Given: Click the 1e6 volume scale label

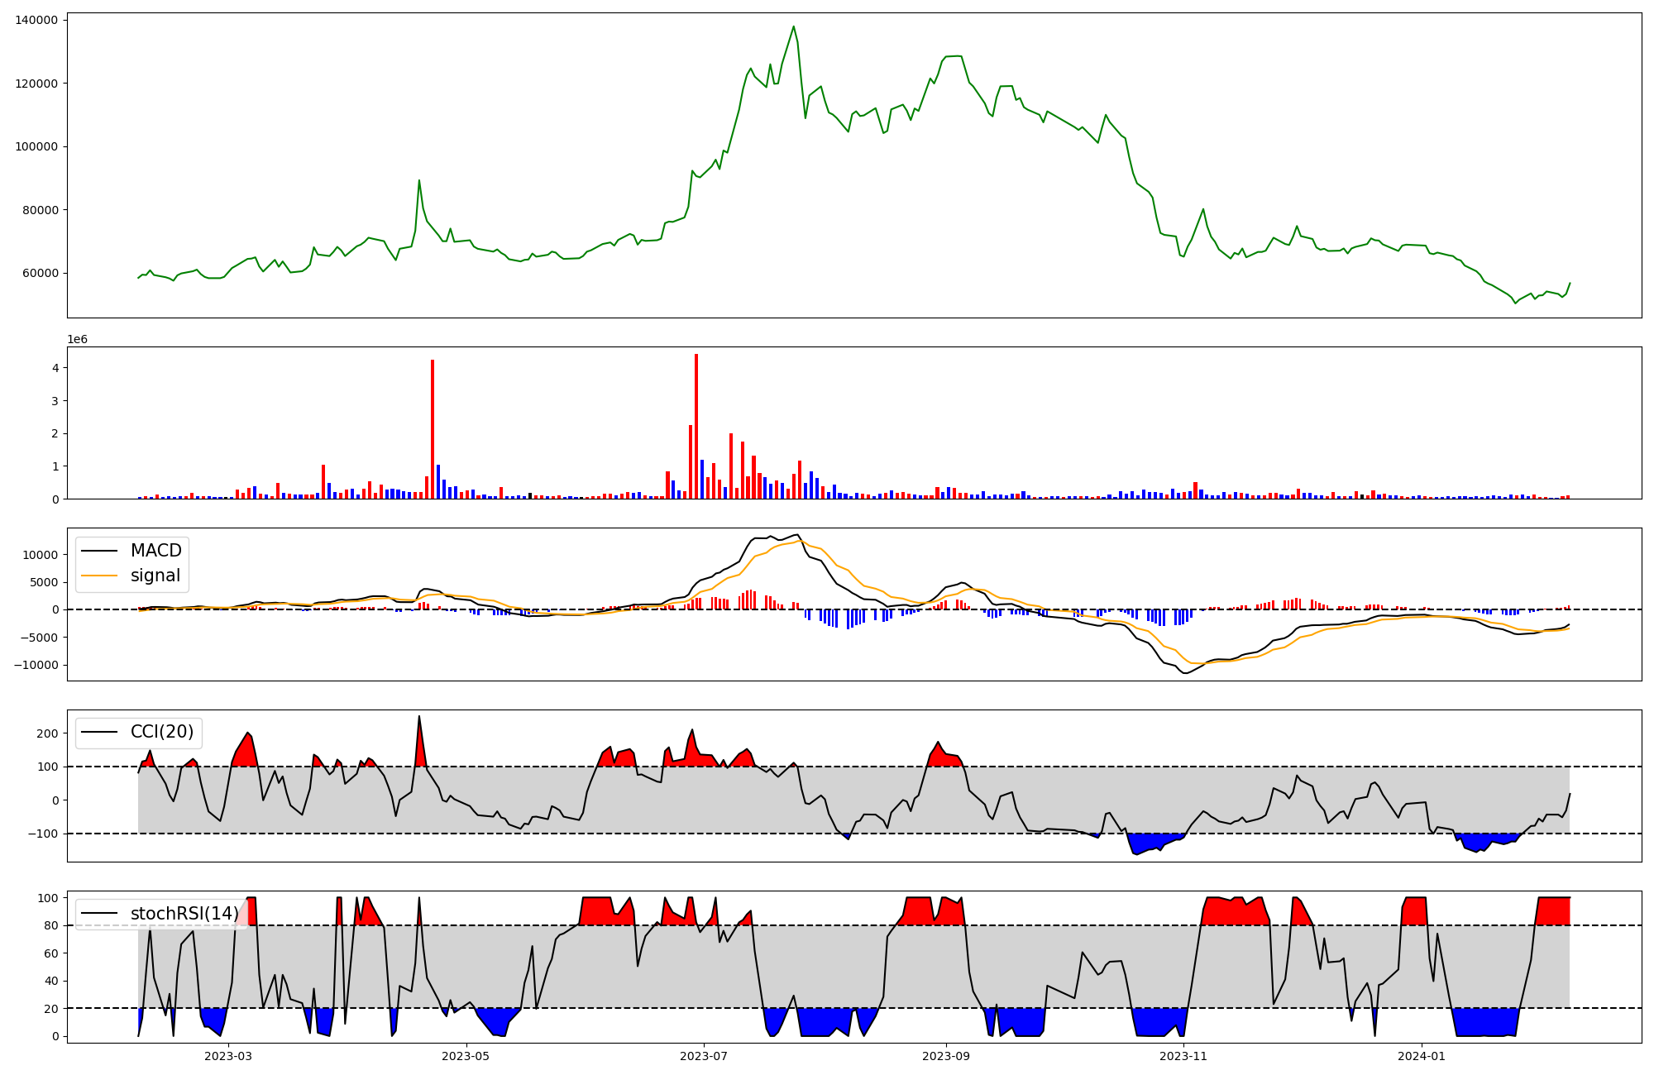Looking at the screenshot, I should click(x=77, y=340).
